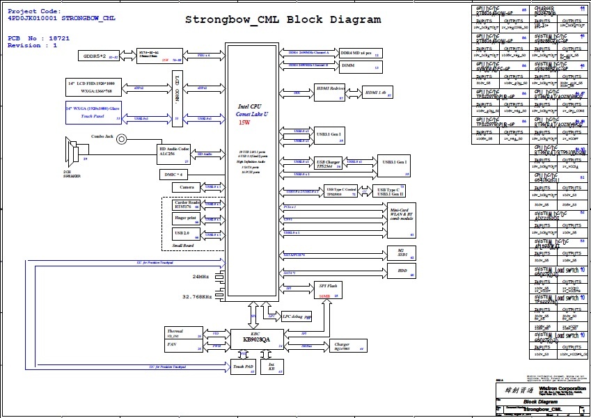Click Strongbow_CML in the title block
The width and height of the screenshot is (591, 418).
pos(543,410)
